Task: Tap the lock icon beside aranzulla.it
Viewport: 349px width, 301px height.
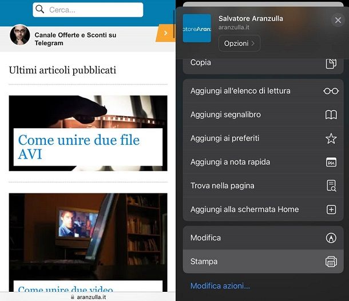Action: pyautogui.click(x=72, y=297)
